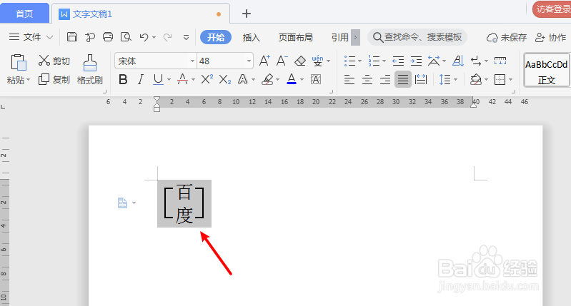Cut the selection with 剪切
The image size is (571, 306).
coord(54,61)
